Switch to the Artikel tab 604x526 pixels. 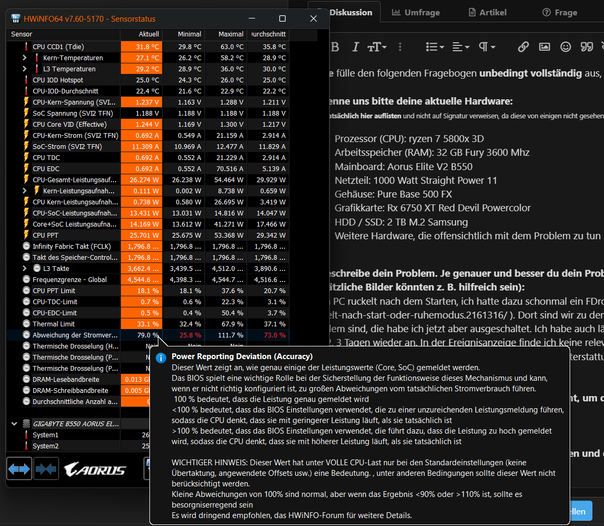pos(487,12)
